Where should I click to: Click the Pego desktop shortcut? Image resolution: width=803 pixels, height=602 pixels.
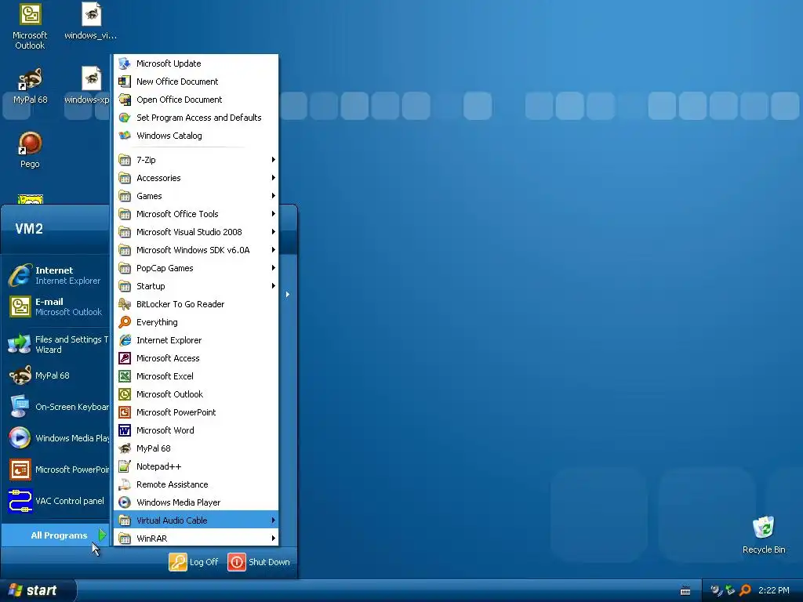30,150
